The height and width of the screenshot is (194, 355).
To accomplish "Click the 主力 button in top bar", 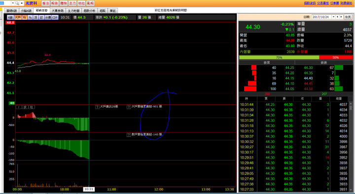I will [72, 3].
